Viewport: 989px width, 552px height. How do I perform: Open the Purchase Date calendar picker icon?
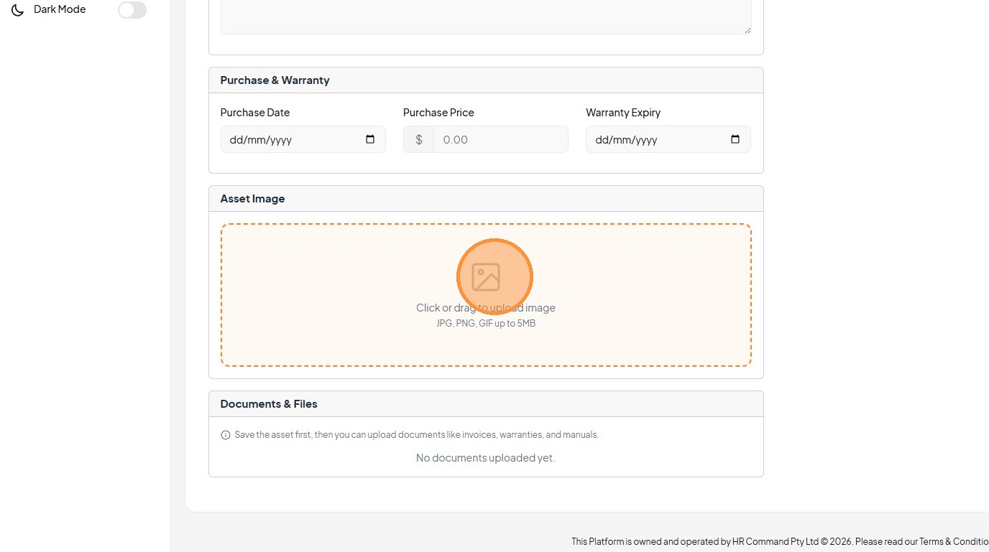point(370,139)
